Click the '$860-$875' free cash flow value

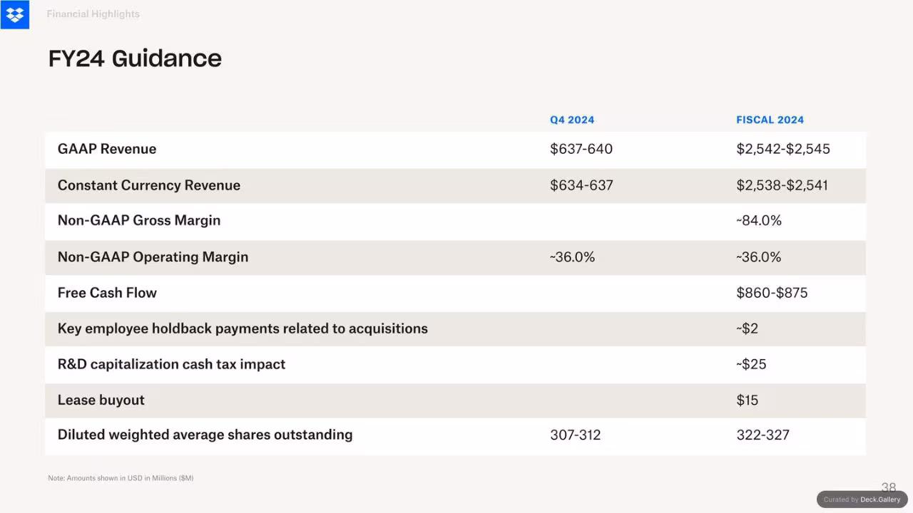coord(772,293)
